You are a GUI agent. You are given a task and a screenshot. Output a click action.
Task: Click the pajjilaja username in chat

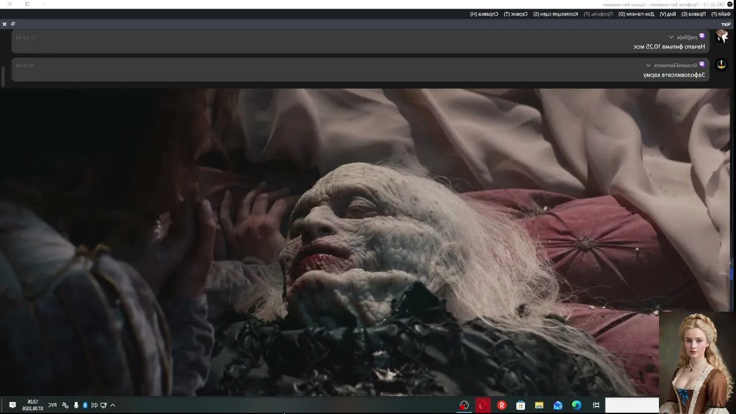click(x=687, y=37)
